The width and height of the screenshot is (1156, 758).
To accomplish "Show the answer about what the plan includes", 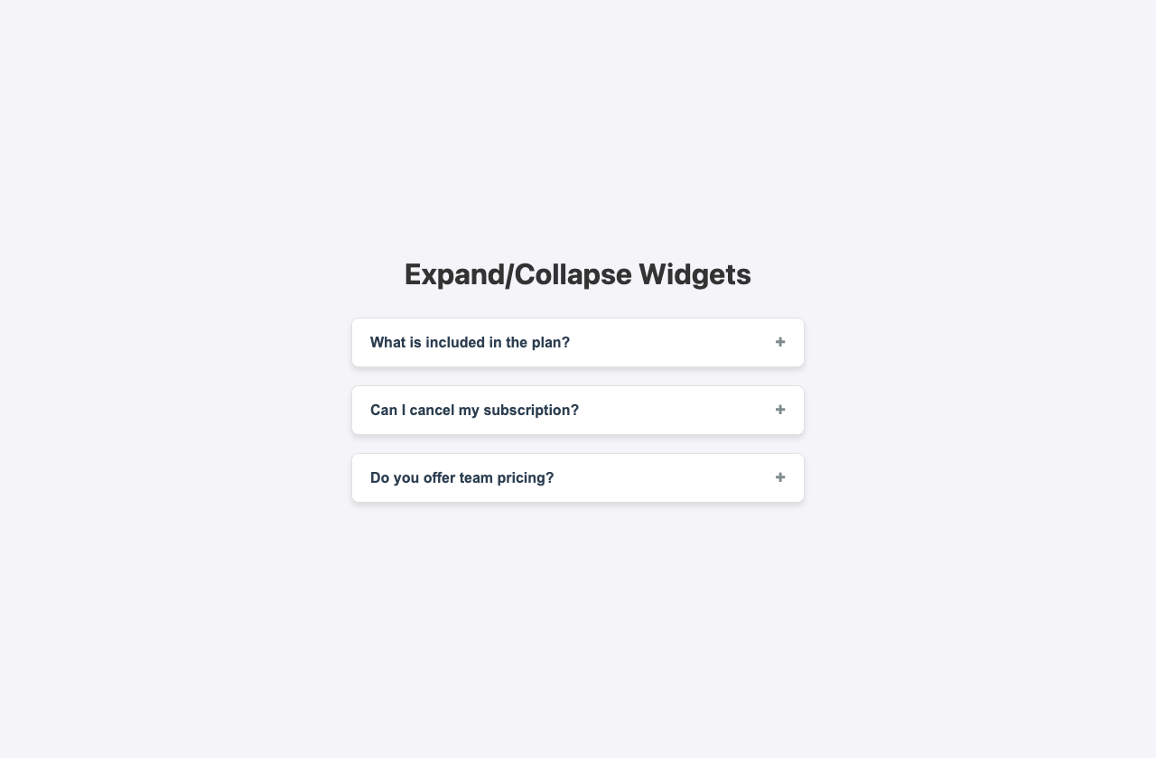I will tap(577, 342).
